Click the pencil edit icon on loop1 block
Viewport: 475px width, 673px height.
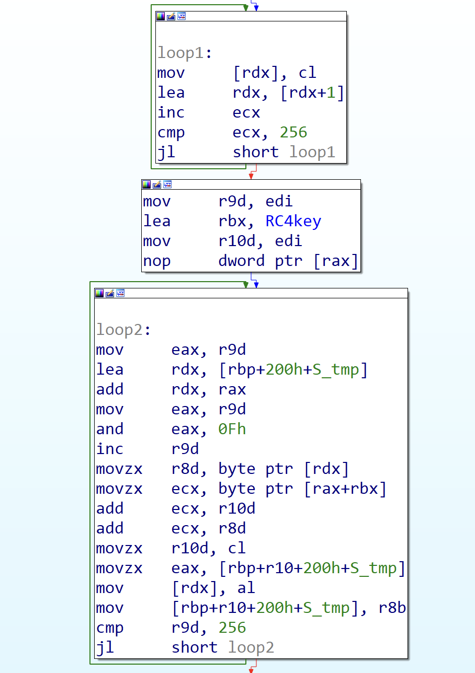coord(171,16)
